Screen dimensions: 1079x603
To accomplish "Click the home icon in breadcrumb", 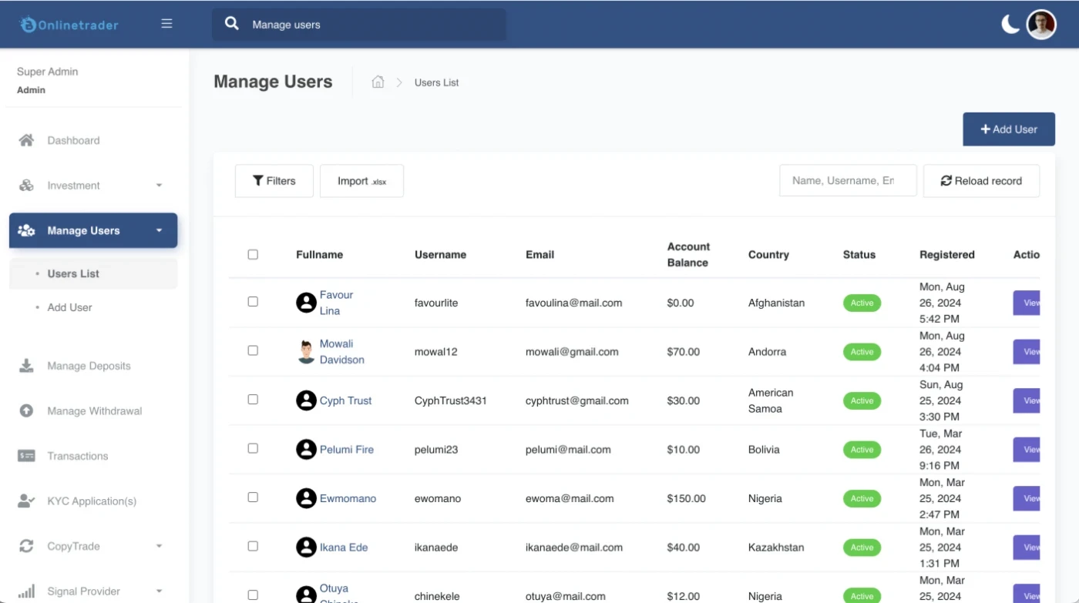I will [x=378, y=82].
